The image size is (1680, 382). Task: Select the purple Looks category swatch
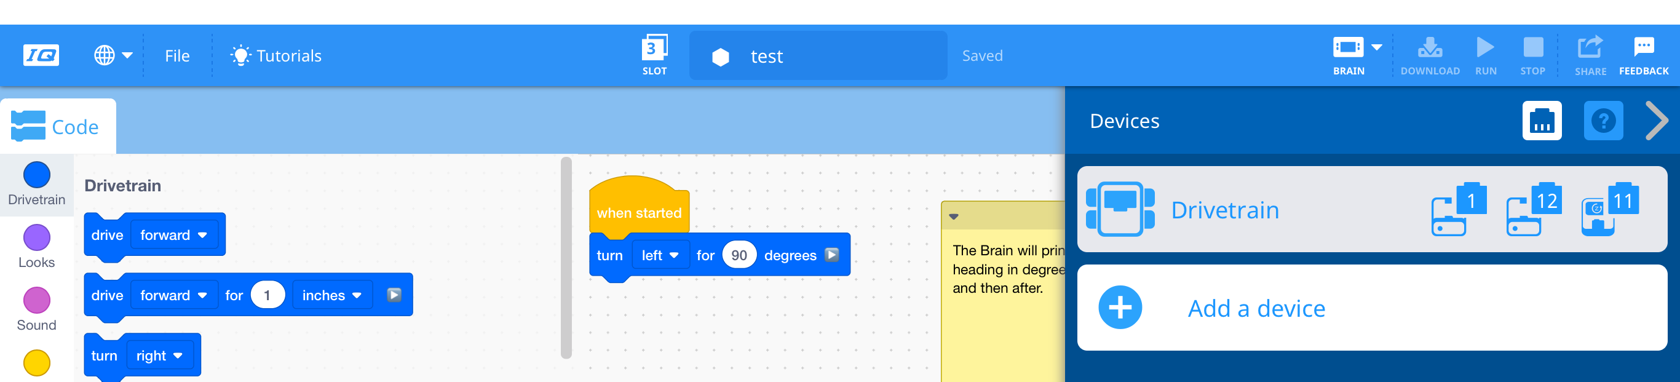36,238
